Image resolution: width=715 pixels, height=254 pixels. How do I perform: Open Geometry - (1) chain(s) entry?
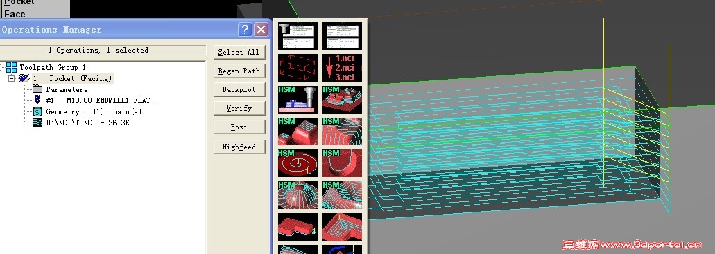tap(94, 111)
